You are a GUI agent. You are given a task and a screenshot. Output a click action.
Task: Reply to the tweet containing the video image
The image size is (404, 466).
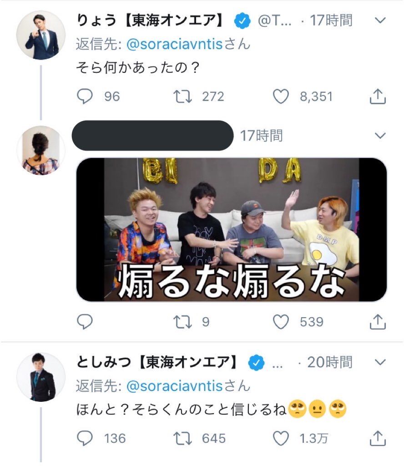click(x=85, y=322)
